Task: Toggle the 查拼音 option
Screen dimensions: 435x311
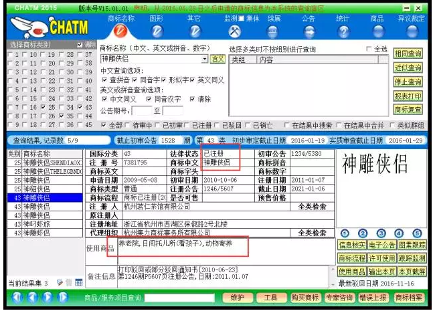Action: click(104, 80)
